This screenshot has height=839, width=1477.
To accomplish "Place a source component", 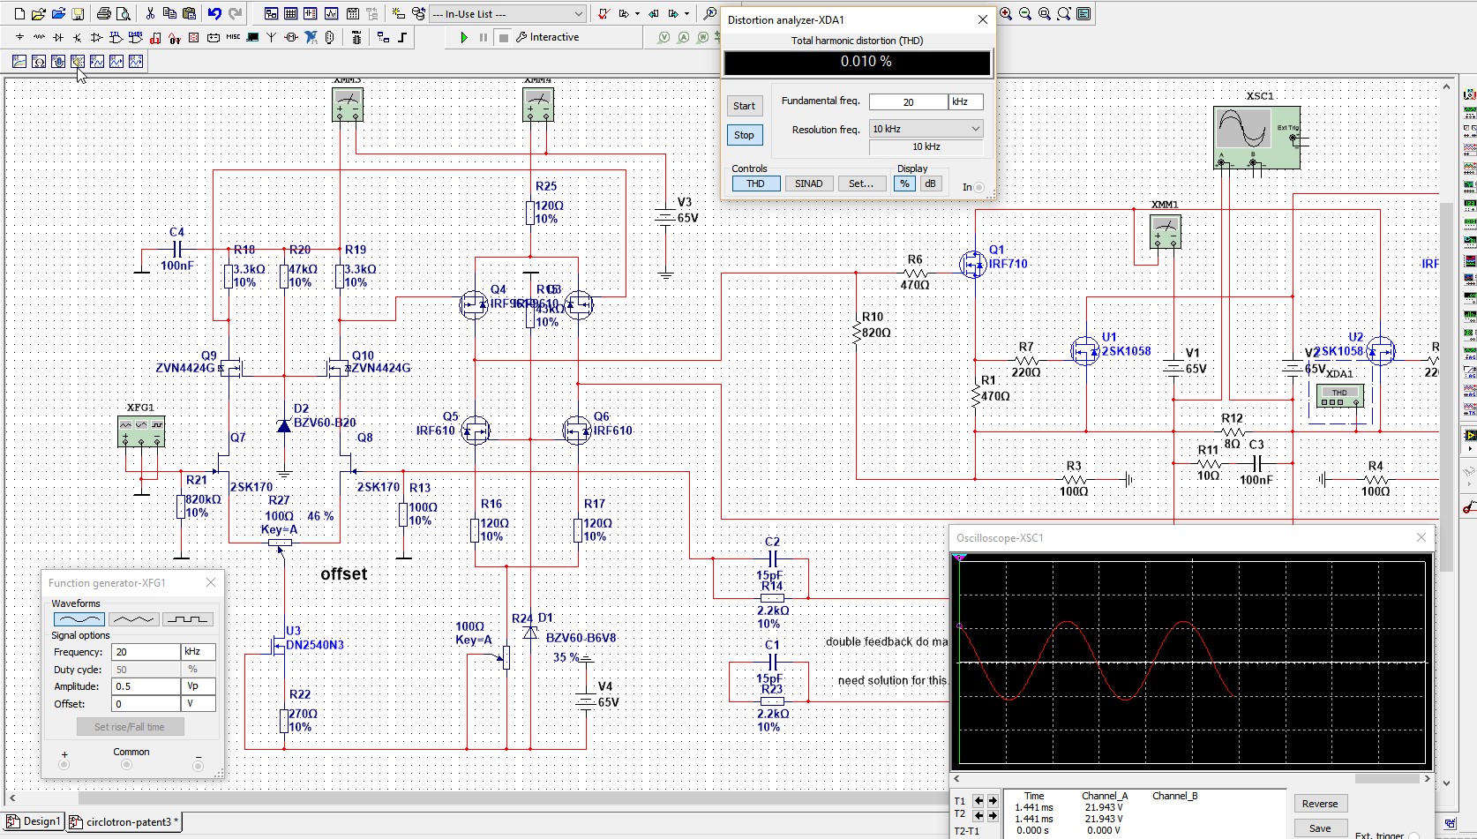I will click(x=19, y=37).
